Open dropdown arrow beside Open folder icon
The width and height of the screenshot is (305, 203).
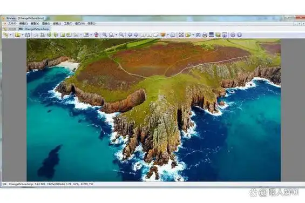(22, 35)
